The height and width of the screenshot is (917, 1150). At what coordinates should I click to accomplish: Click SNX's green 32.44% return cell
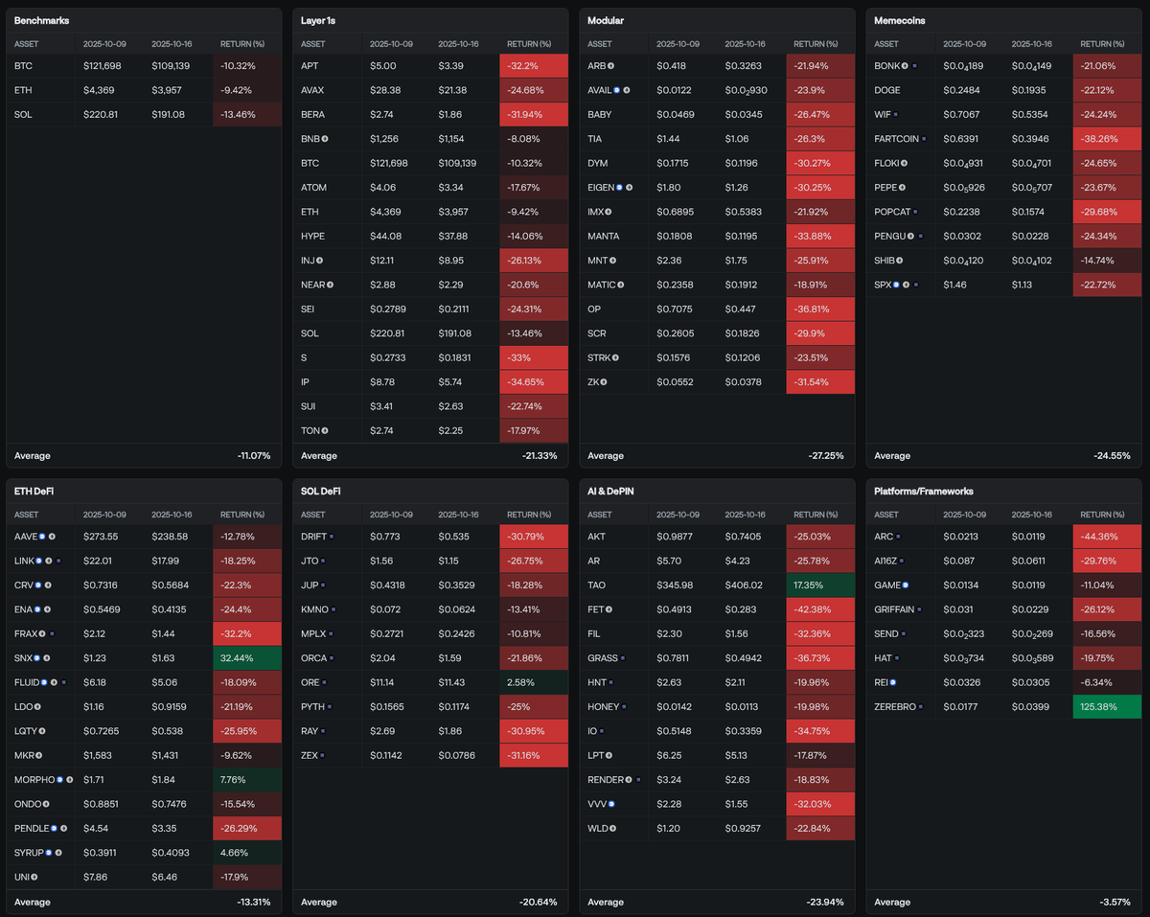click(x=246, y=658)
